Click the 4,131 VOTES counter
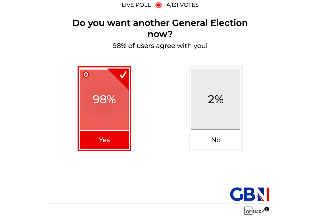 pos(182,5)
